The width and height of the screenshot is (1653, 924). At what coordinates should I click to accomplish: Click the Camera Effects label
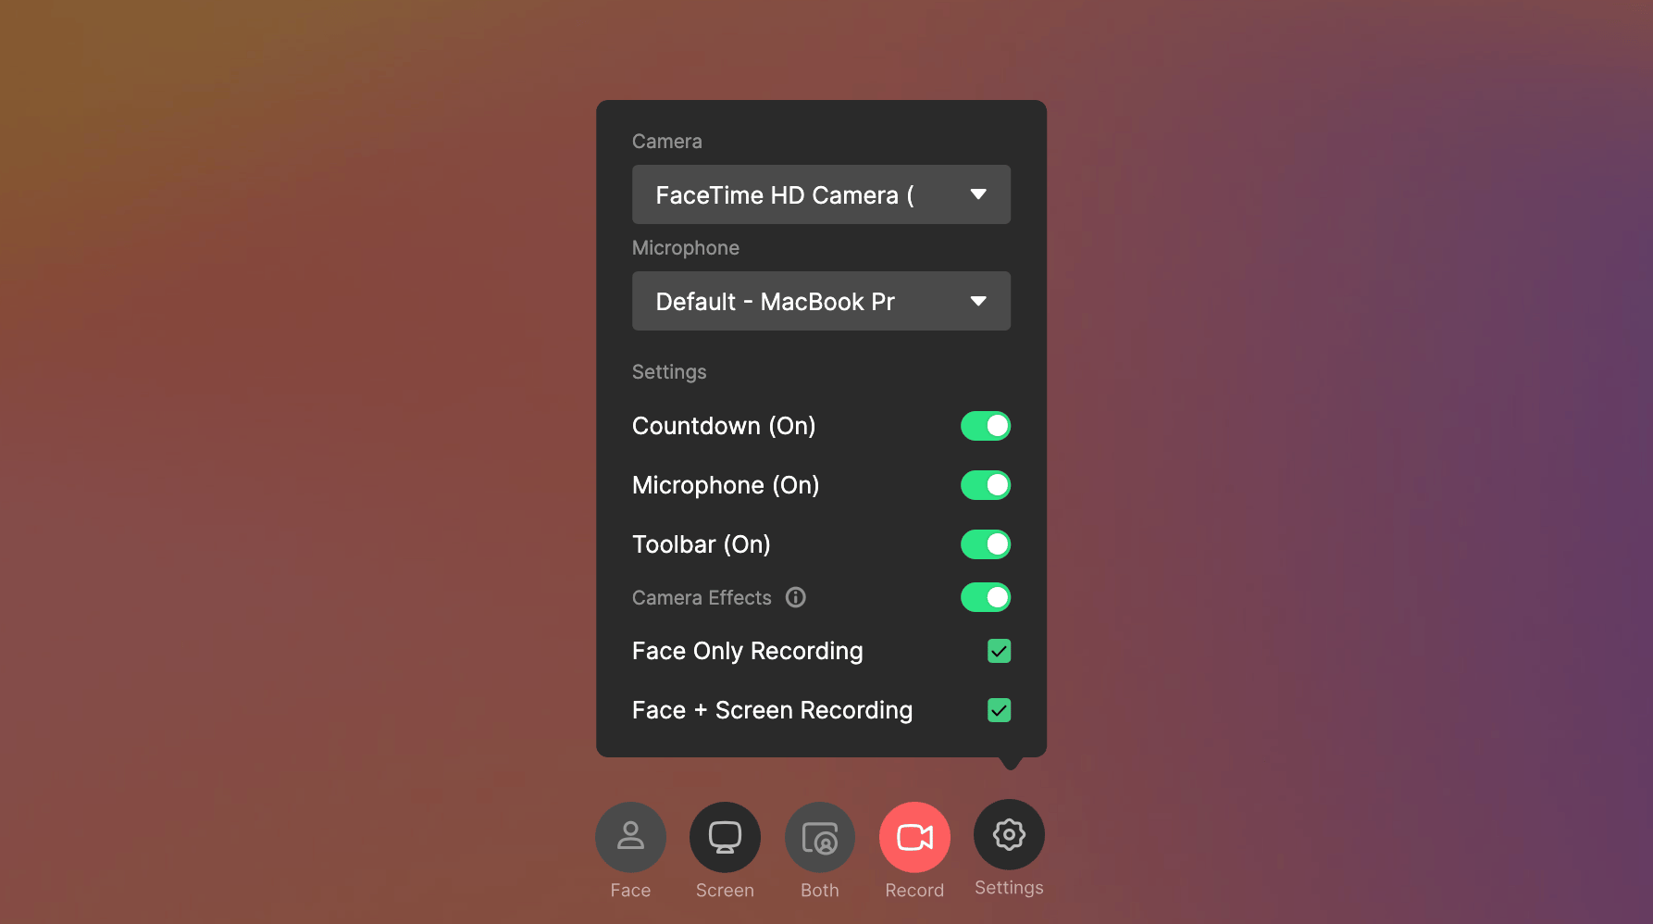[702, 598]
